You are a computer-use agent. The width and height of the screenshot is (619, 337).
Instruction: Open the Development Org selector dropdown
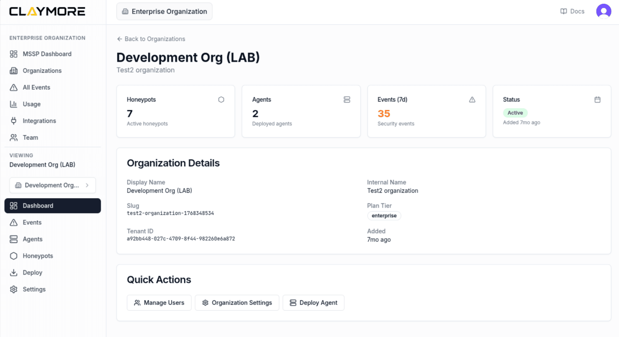click(53, 185)
